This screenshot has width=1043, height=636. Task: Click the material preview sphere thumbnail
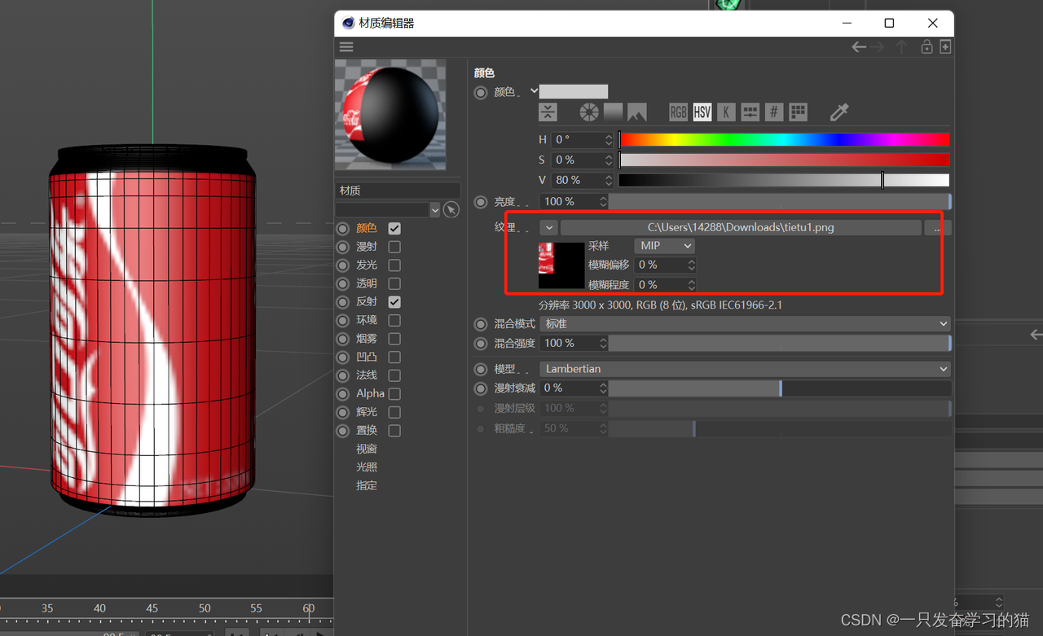coord(390,114)
